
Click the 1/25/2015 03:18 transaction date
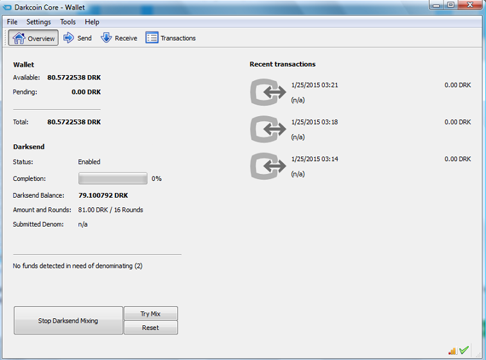click(315, 122)
